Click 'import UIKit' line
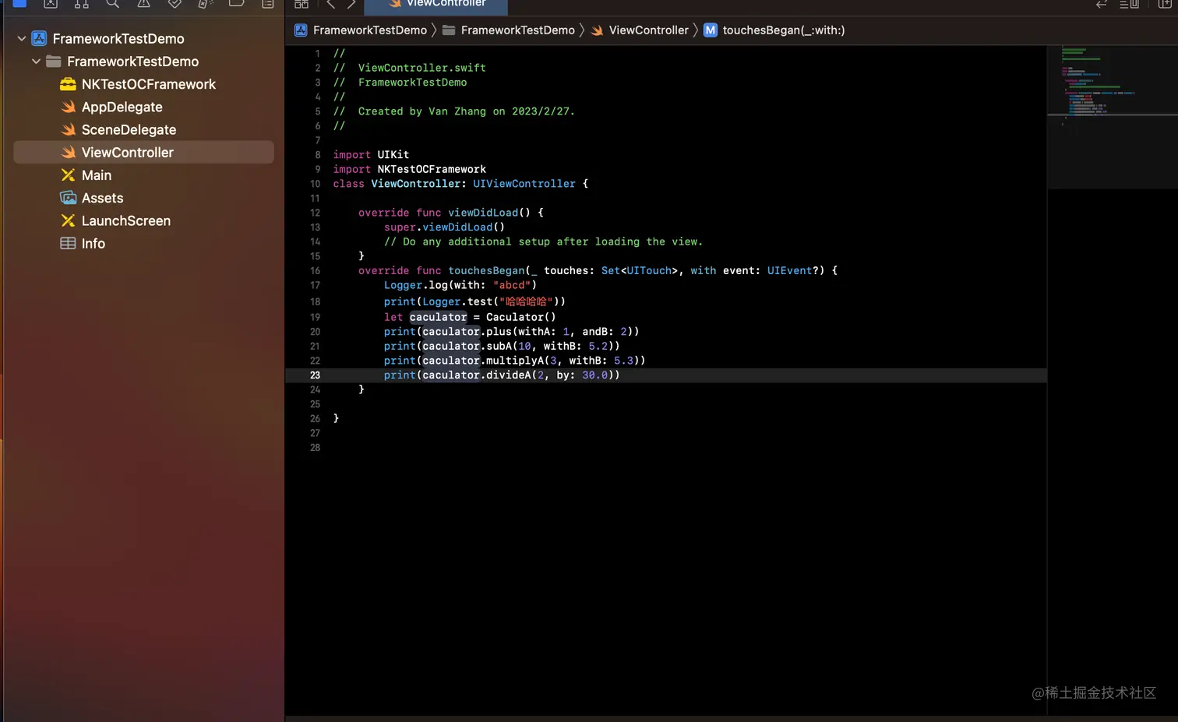1178x722 pixels. 371,154
